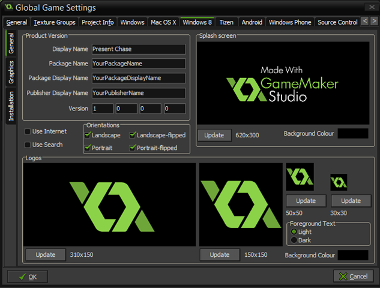Select the Dark foreground text option
Viewport: 380px width, 288px height.
coord(294,240)
